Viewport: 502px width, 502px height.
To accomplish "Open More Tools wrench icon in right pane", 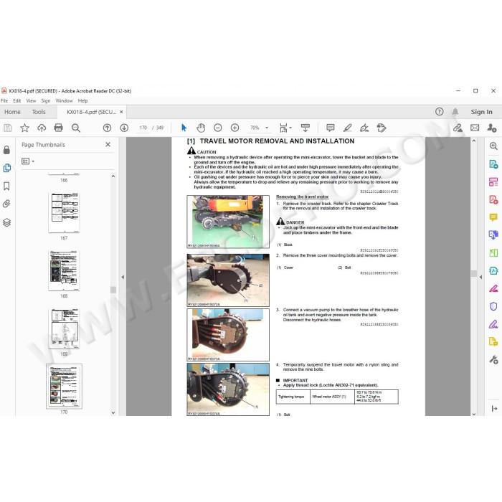I will (493, 360).
